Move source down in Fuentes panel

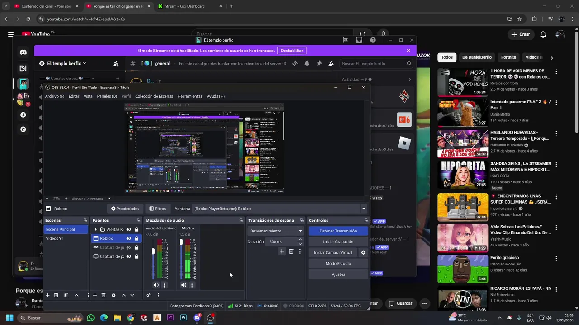point(132,295)
